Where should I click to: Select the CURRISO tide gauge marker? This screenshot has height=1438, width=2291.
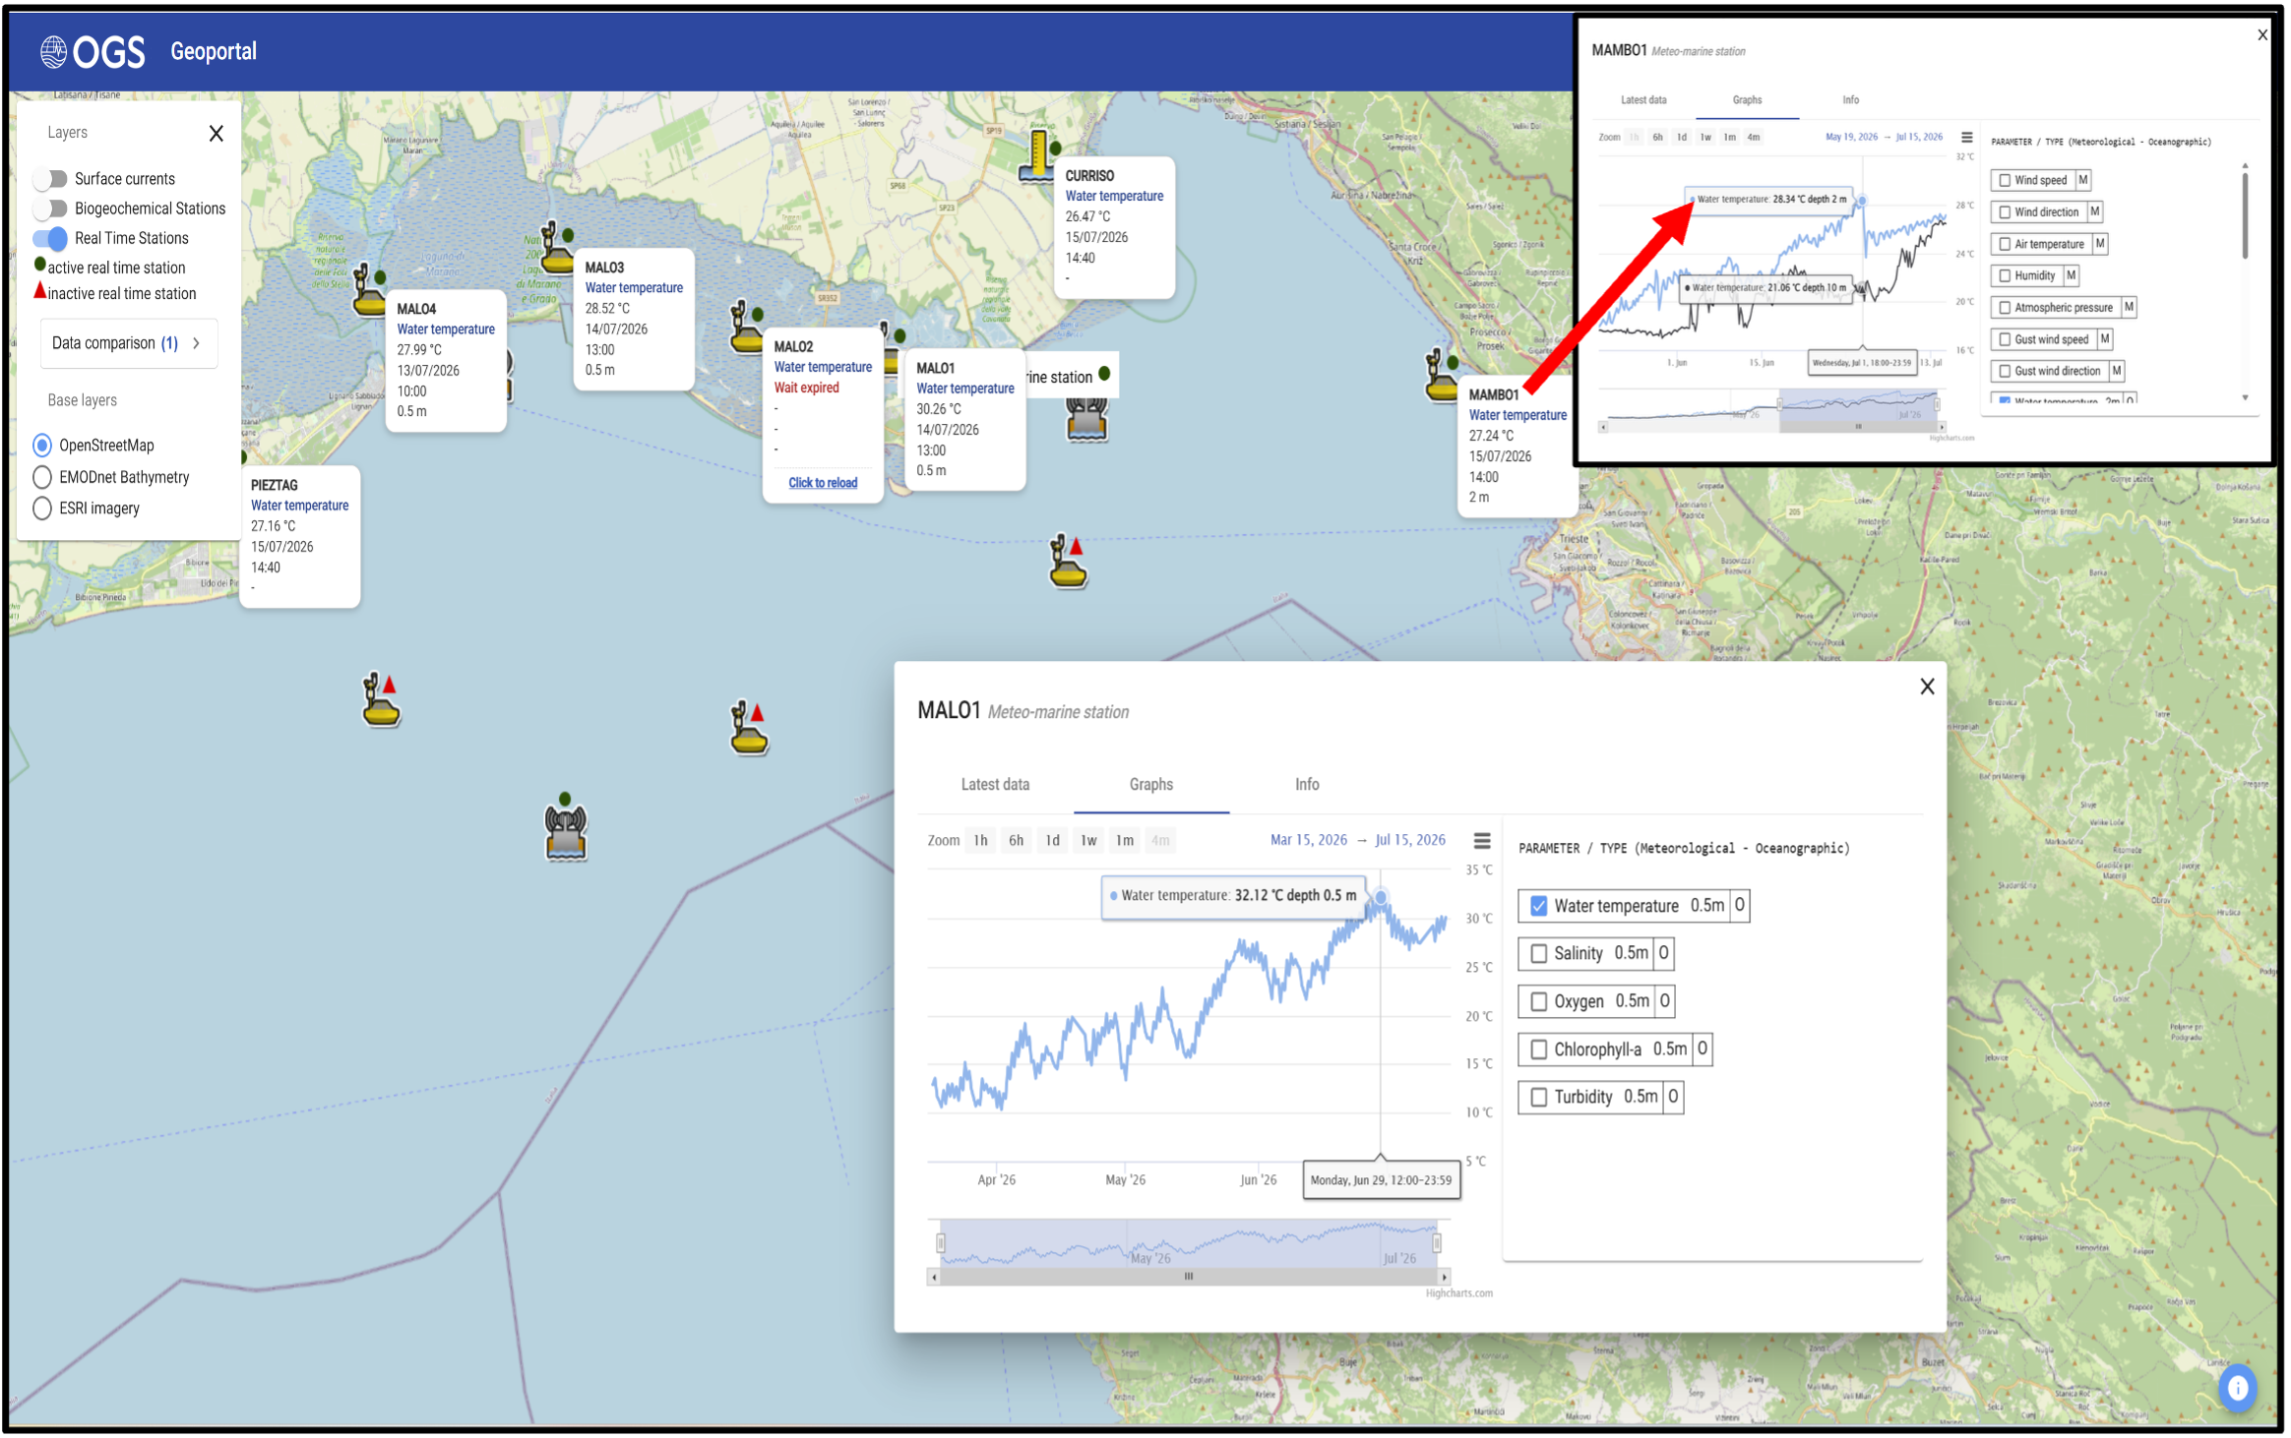click(1037, 157)
